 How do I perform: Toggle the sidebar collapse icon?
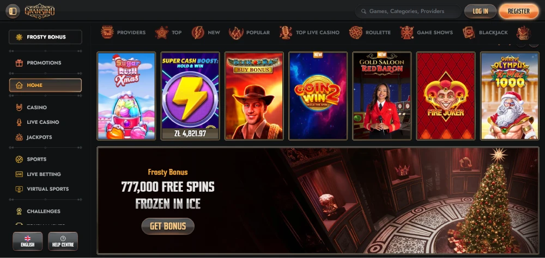(x=13, y=11)
